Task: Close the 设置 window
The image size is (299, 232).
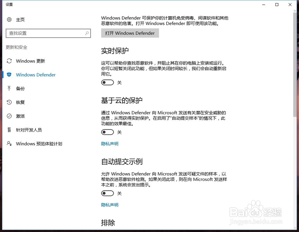Action: tap(290, 4)
